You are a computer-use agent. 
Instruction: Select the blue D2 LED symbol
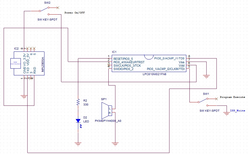pyautogui.click(x=78, y=121)
